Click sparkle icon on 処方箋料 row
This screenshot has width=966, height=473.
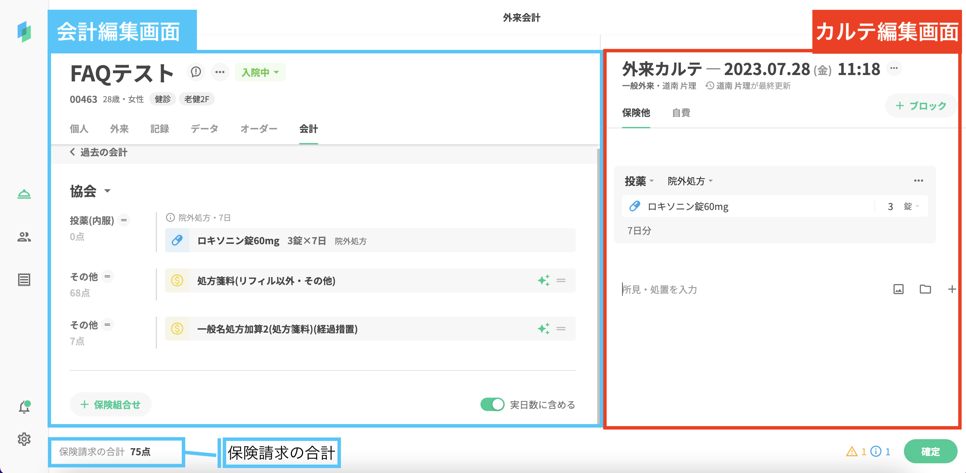point(543,280)
